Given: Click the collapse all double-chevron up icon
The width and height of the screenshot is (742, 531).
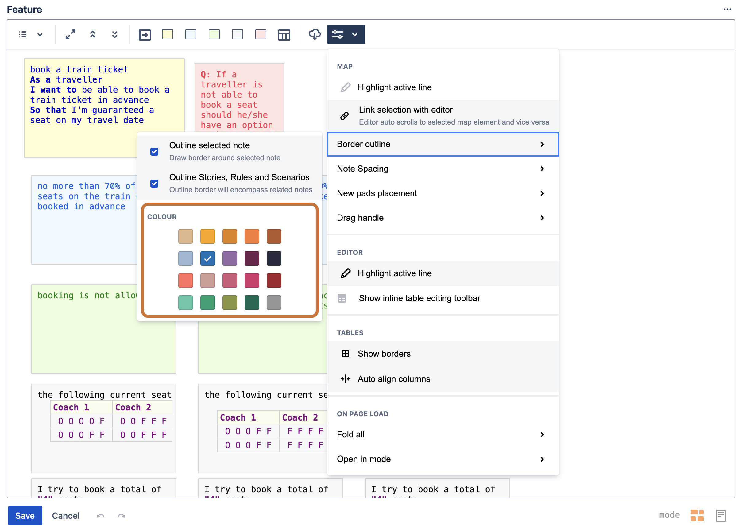Looking at the screenshot, I should [93, 34].
